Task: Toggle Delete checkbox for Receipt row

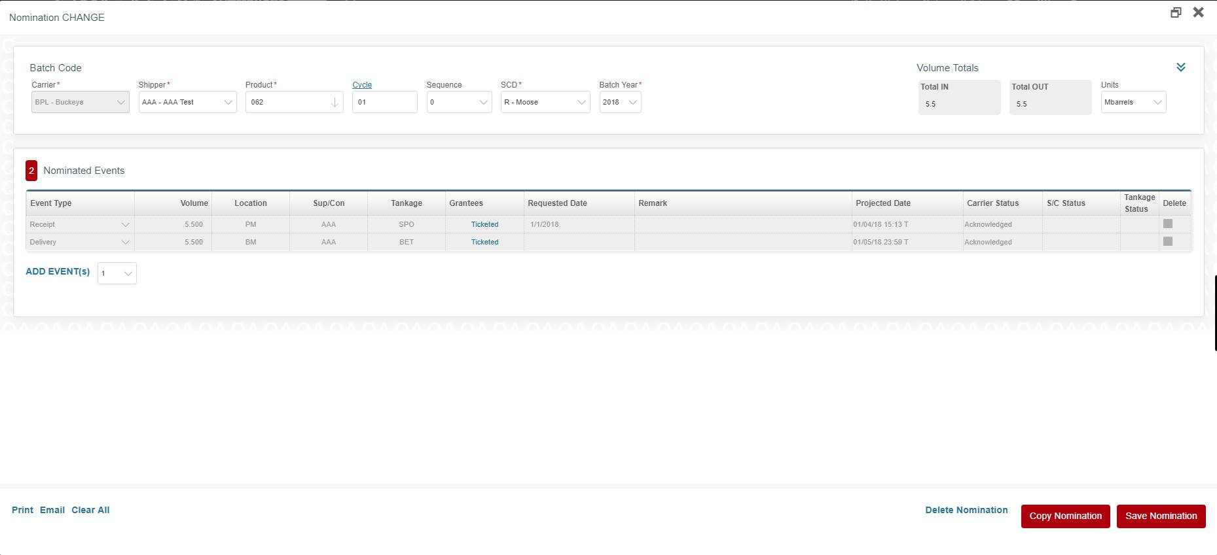Action: (x=1167, y=224)
